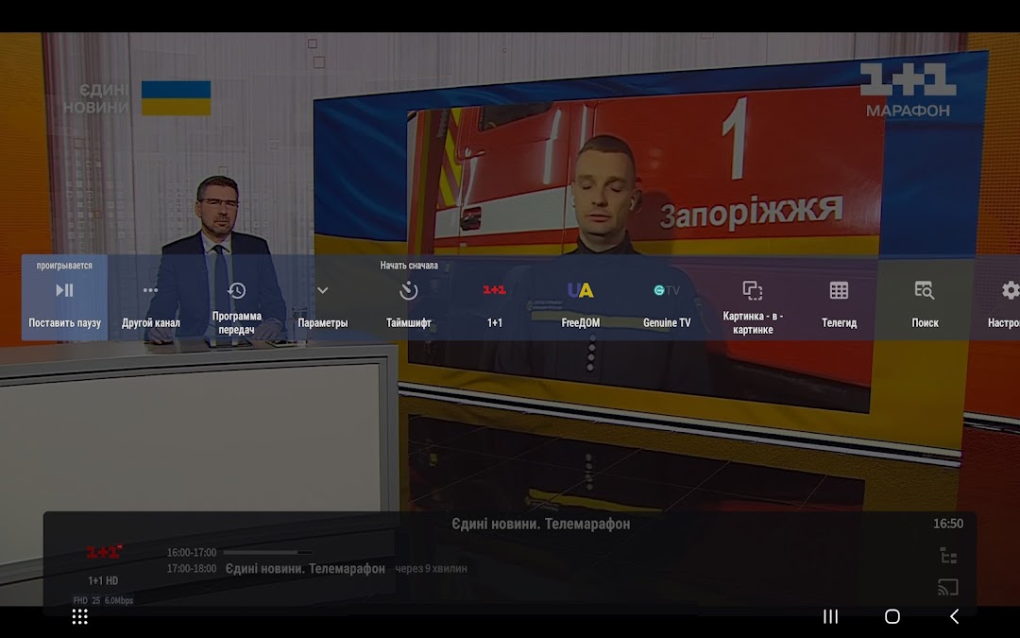Open Android apps grid button
The height and width of the screenshot is (638, 1020).
[80, 616]
